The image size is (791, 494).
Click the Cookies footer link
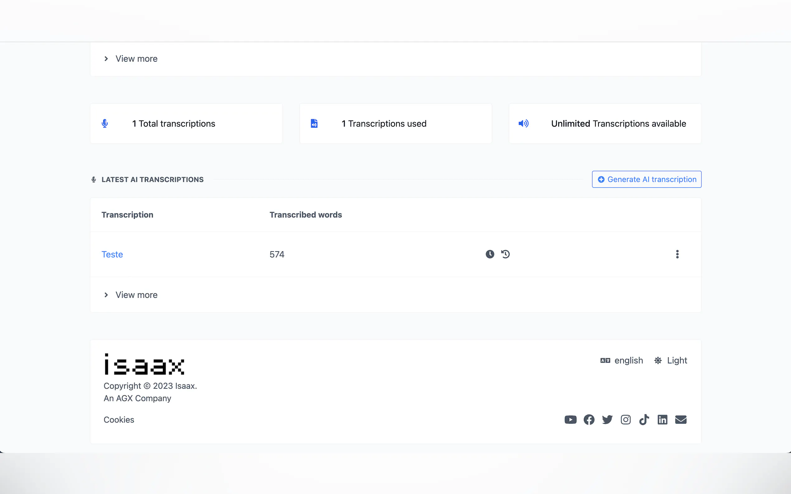[x=119, y=420]
